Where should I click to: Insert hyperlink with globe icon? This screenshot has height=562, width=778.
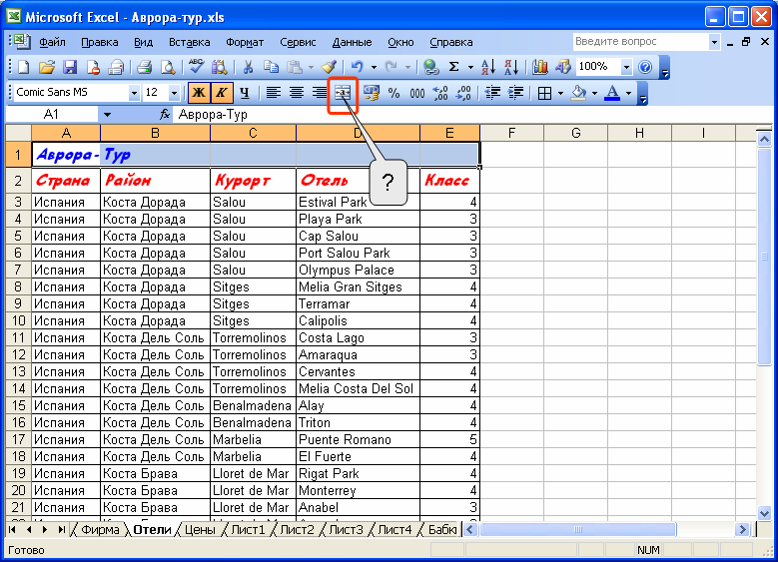coord(430,67)
